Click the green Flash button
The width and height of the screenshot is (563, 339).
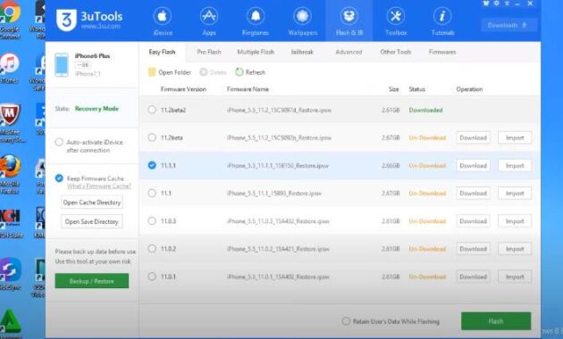click(x=496, y=321)
